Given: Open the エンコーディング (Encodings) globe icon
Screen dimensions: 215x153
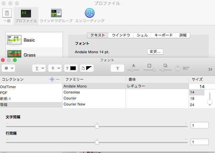Looking at the screenshot, I should click(x=90, y=15).
